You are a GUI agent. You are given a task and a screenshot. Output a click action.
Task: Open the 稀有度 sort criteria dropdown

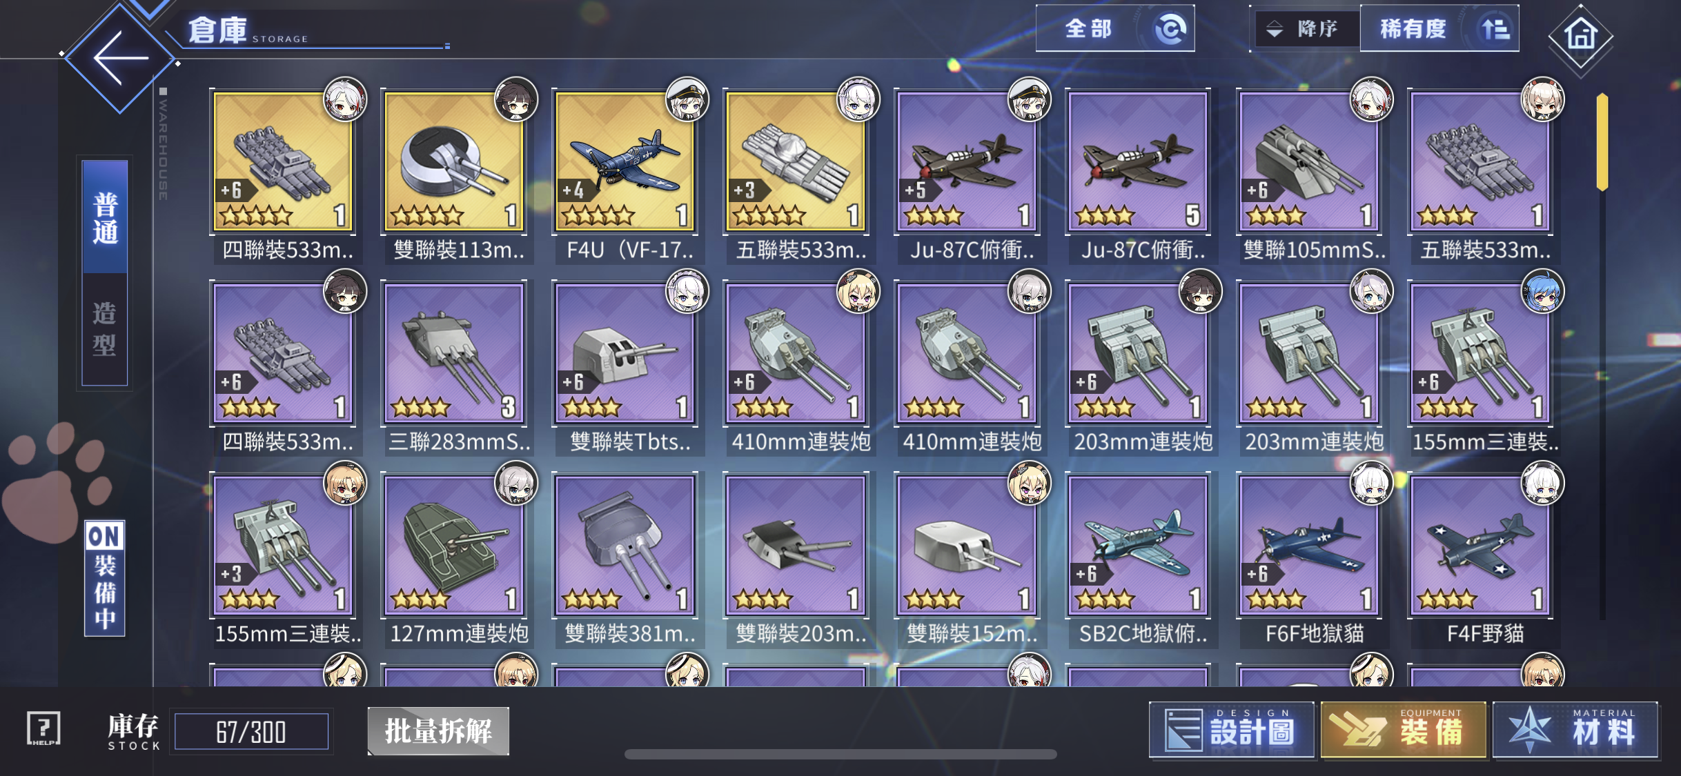click(x=1439, y=29)
